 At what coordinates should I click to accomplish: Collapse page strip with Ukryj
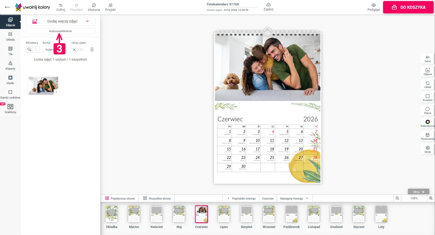click(x=418, y=191)
